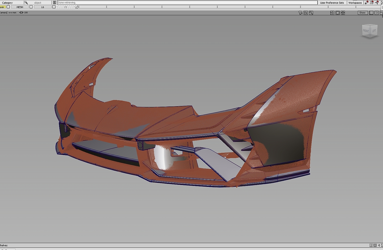Click the circular view icon left of pan
Viewport: 383px width, 250px height.
[x=338, y=13]
